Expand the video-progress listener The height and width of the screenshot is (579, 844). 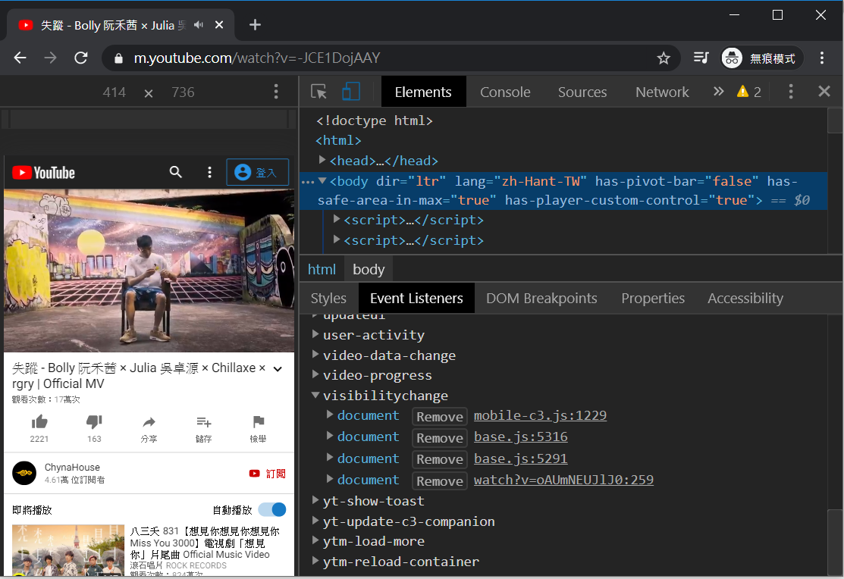pos(315,374)
